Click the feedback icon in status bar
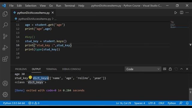This screenshot has height=108, width=192. click(181, 103)
